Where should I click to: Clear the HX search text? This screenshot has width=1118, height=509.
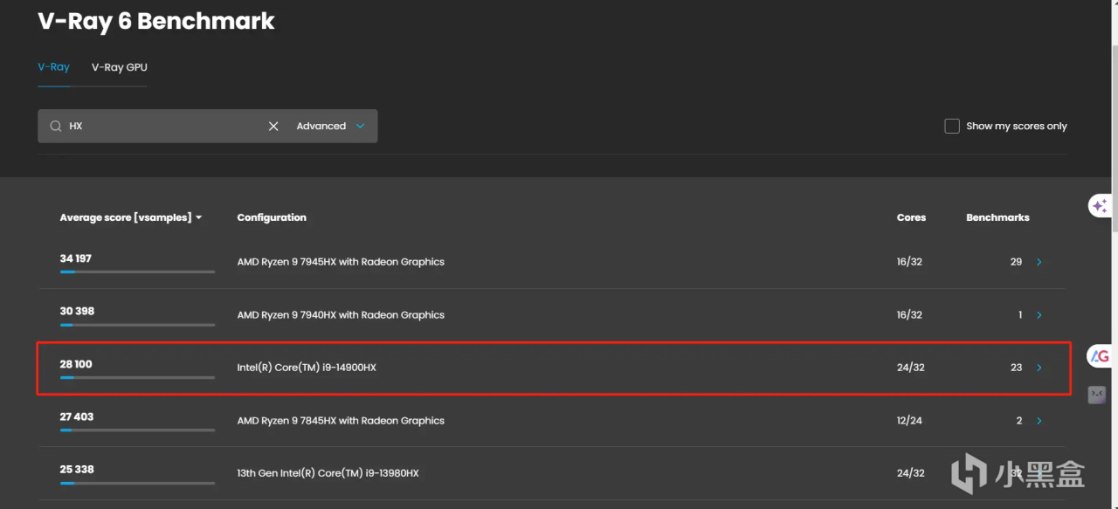[x=273, y=126]
